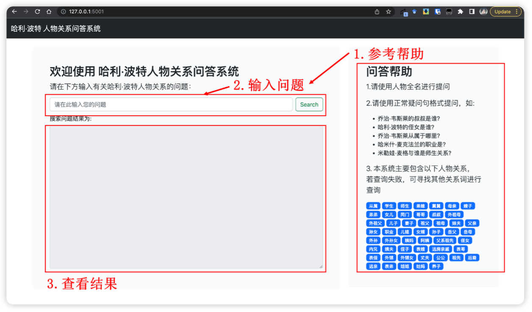Click the site info icon in the address bar
The width and height of the screenshot is (532, 312).
63,11
